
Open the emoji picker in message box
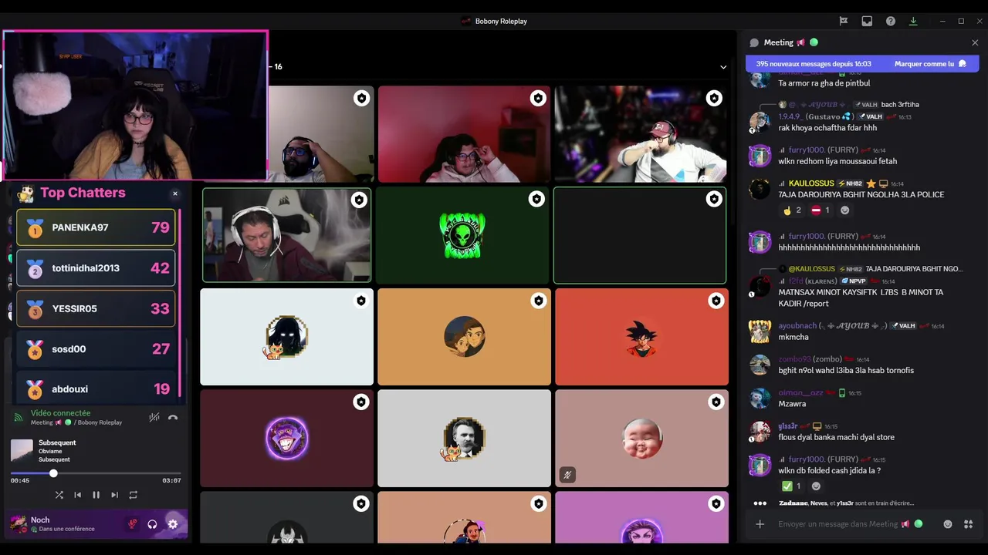(948, 524)
